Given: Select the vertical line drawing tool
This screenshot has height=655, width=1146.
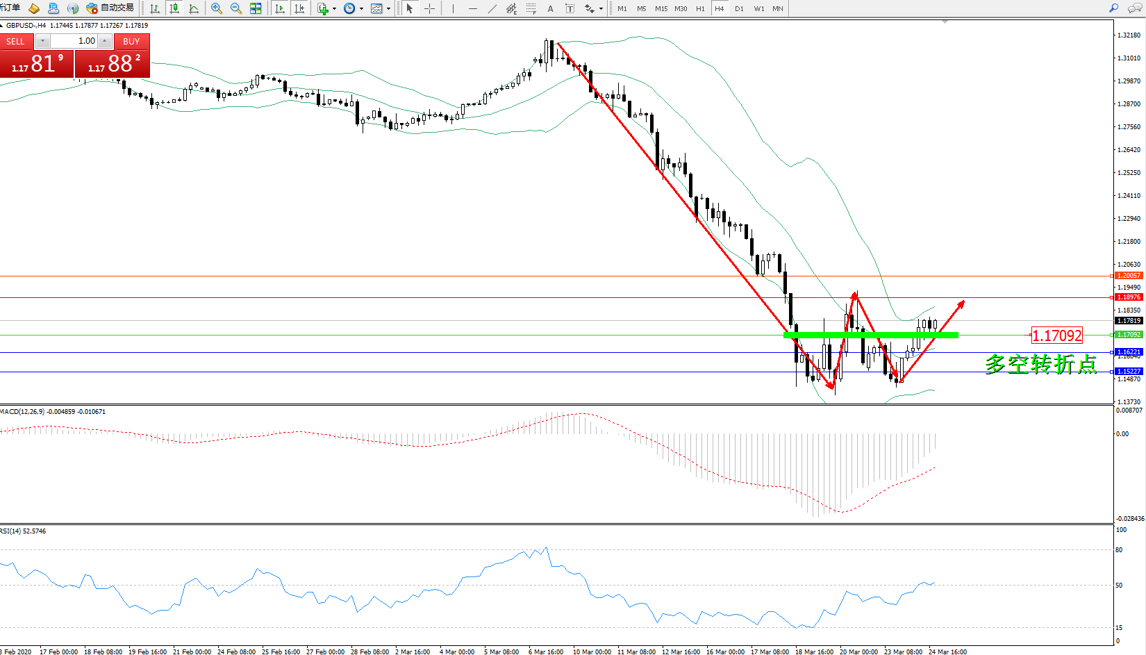Looking at the screenshot, I should pos(453,8).
